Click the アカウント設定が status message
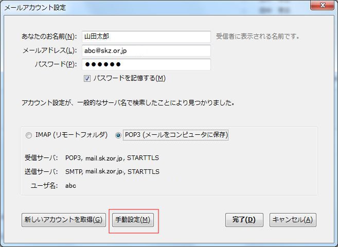Screen dimensions: 338x247 pos(128,103)
